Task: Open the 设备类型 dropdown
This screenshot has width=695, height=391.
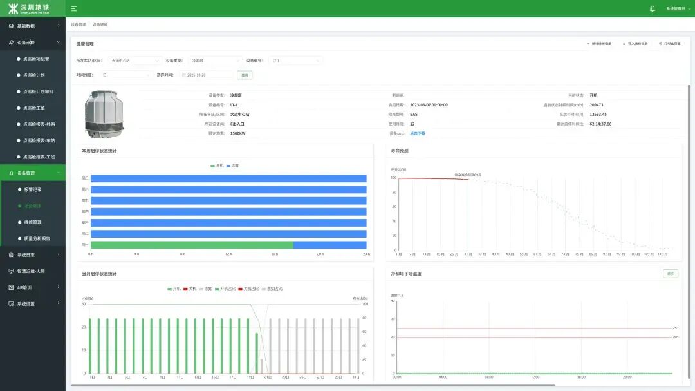Action: [x=216, y=61]
